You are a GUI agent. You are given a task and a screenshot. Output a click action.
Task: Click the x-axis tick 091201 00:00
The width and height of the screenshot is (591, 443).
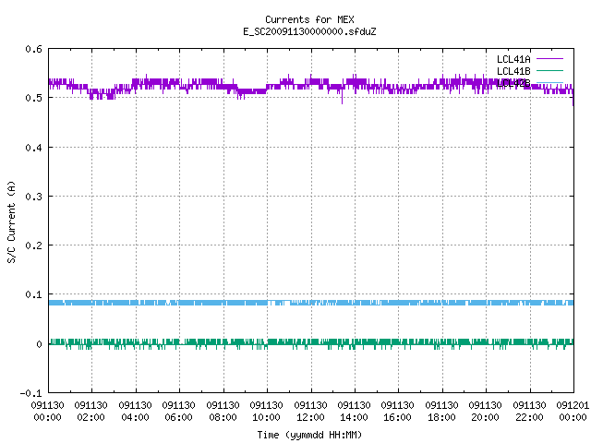(x=573, y=412)
